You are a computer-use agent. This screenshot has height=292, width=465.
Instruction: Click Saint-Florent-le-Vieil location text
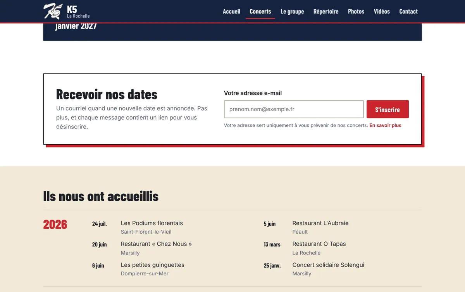click(146, 232)
